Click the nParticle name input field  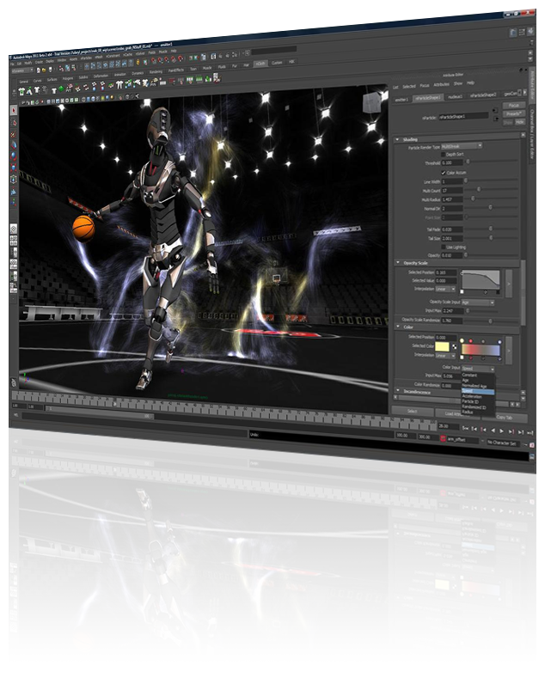[x=463, y=116]
